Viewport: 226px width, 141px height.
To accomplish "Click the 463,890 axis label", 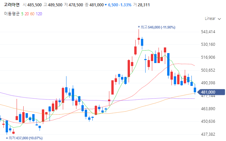I will tap(208, 108).
